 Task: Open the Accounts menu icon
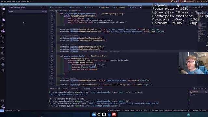coord(3,101)
